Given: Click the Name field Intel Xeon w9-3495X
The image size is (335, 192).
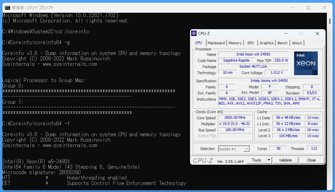Looking at the screenshot, I should (253, 54).
